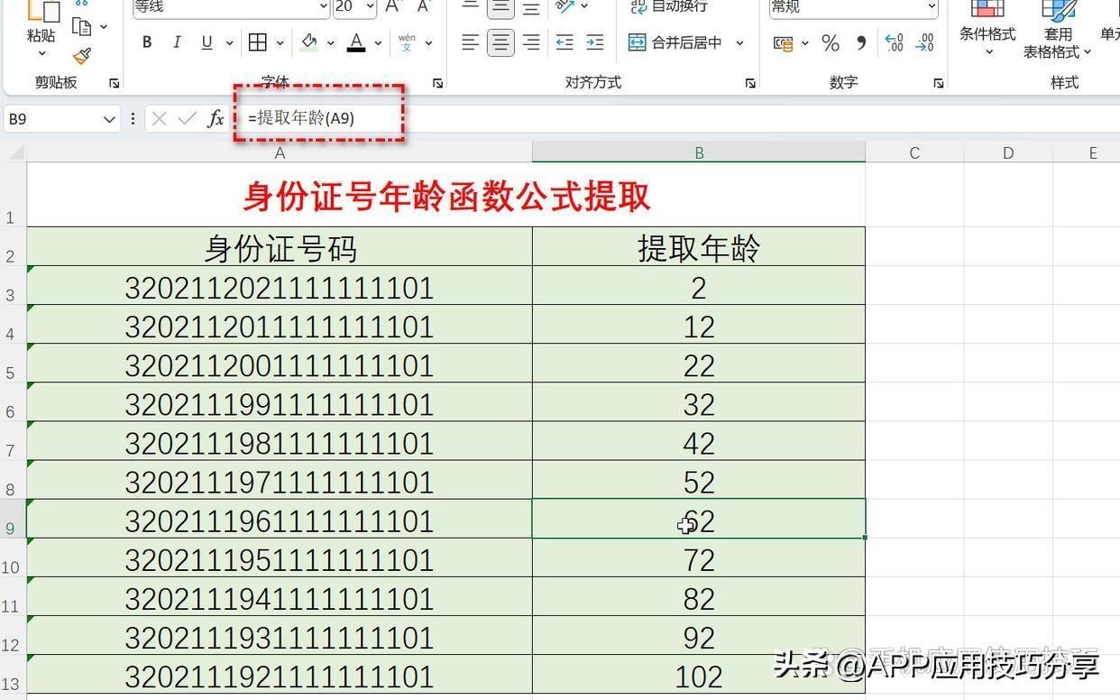Select column C header

(x=913, y=152)
